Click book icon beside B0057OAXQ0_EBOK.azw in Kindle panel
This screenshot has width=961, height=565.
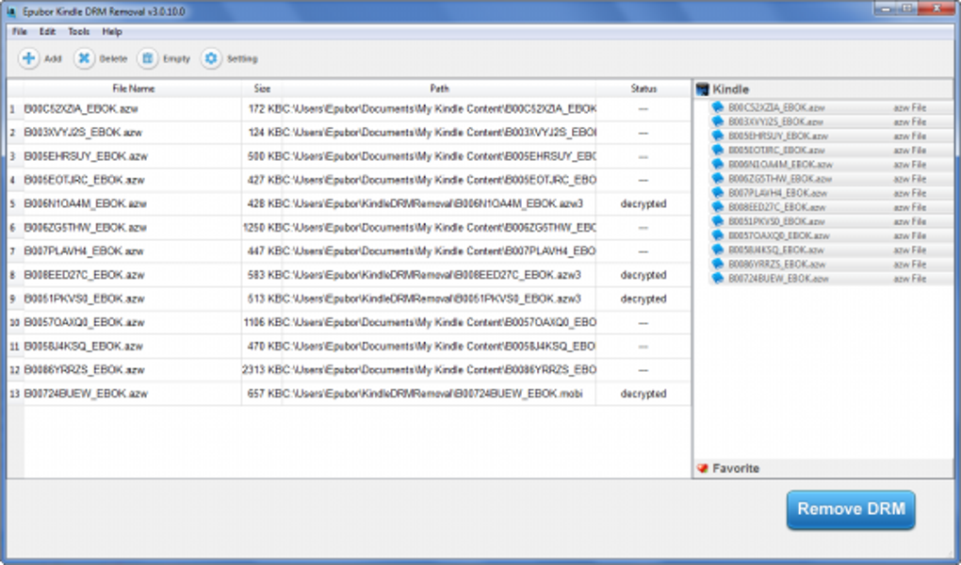tap(717, 235)
